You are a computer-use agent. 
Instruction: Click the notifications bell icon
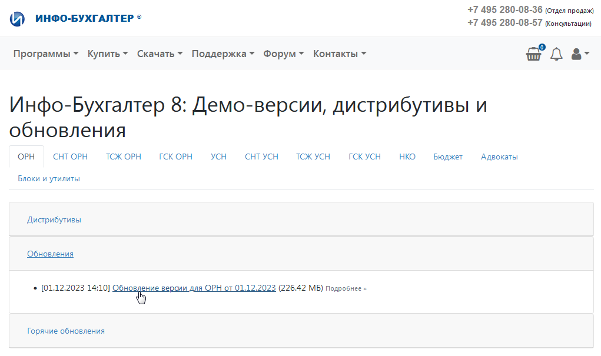tap(556, 54)
